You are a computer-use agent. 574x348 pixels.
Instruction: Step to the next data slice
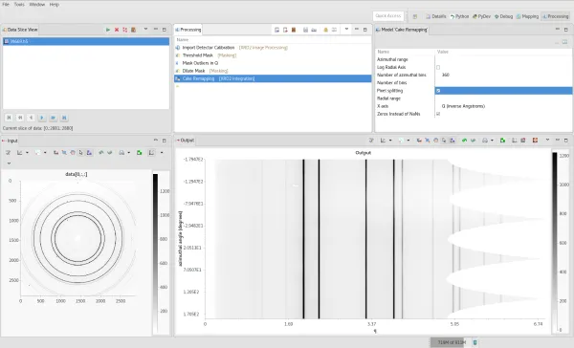(x=42, y=118)
